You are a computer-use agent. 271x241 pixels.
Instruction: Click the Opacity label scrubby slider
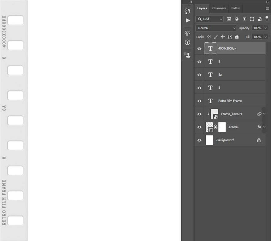(244, 28)
